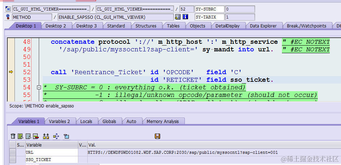This screenshot has height=165, width=341.
Task: Click the SY-SUBRC value field showing 0
Action: point(240,9)
